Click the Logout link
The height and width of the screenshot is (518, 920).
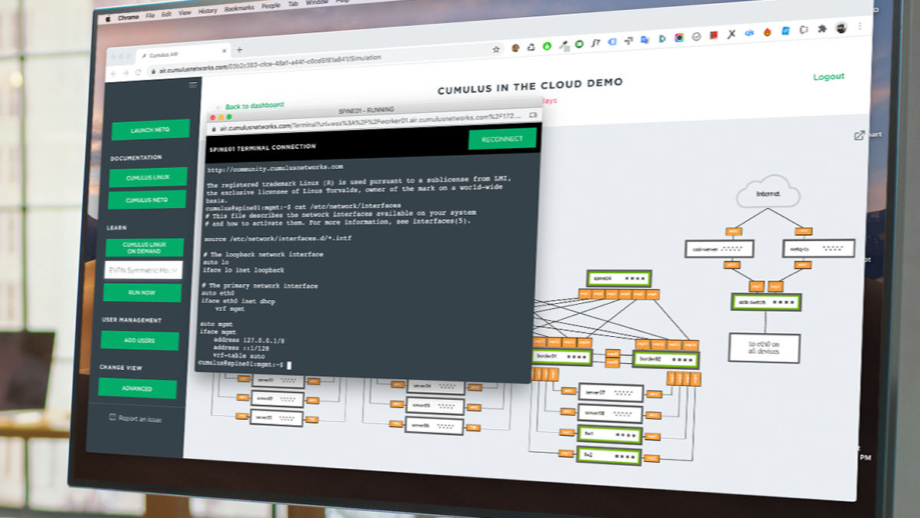pos(828,76)
